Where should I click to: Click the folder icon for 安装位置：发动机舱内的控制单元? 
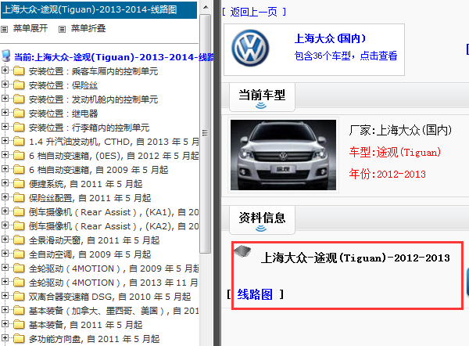click(x=19, y=99)
